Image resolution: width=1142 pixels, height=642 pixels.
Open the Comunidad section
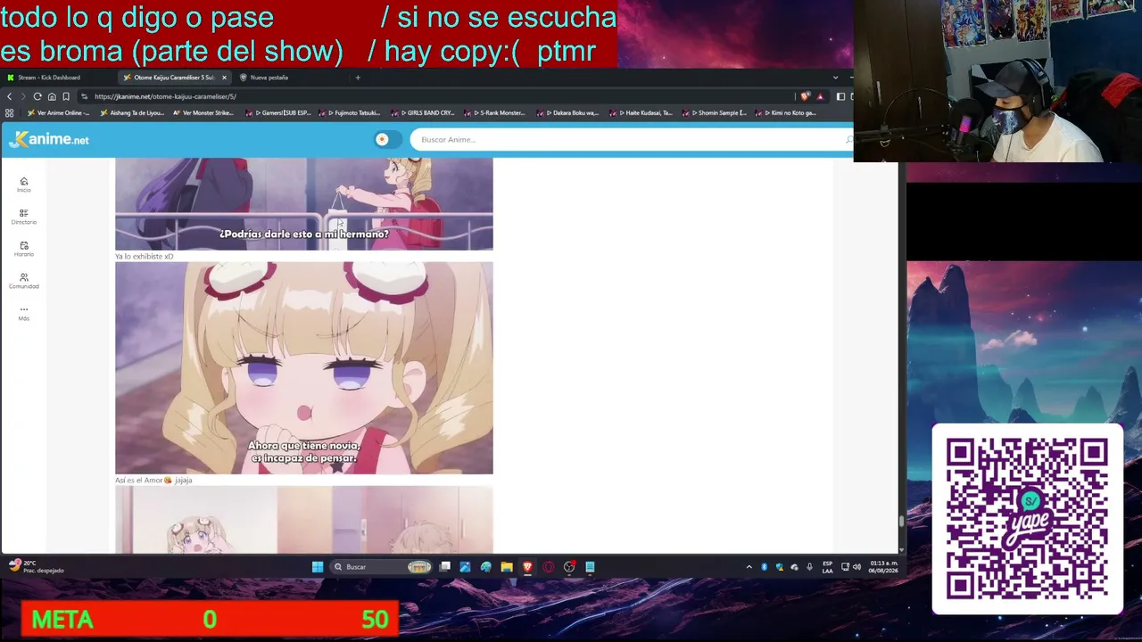pos(24,281)
